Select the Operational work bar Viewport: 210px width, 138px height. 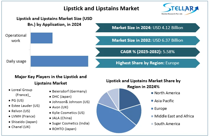point(42,38)
